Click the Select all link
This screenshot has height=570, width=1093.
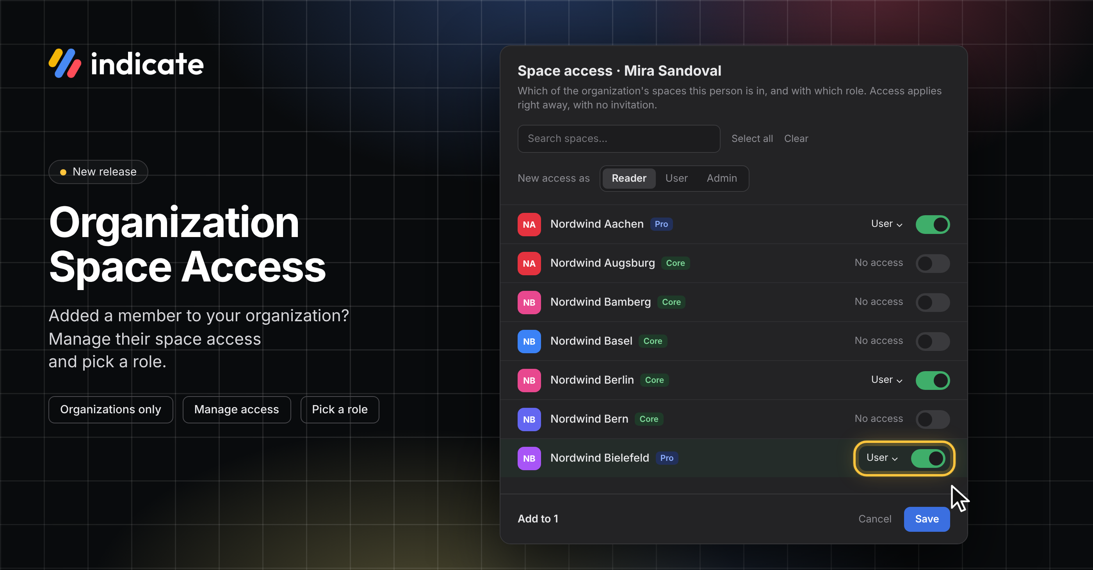752,138
